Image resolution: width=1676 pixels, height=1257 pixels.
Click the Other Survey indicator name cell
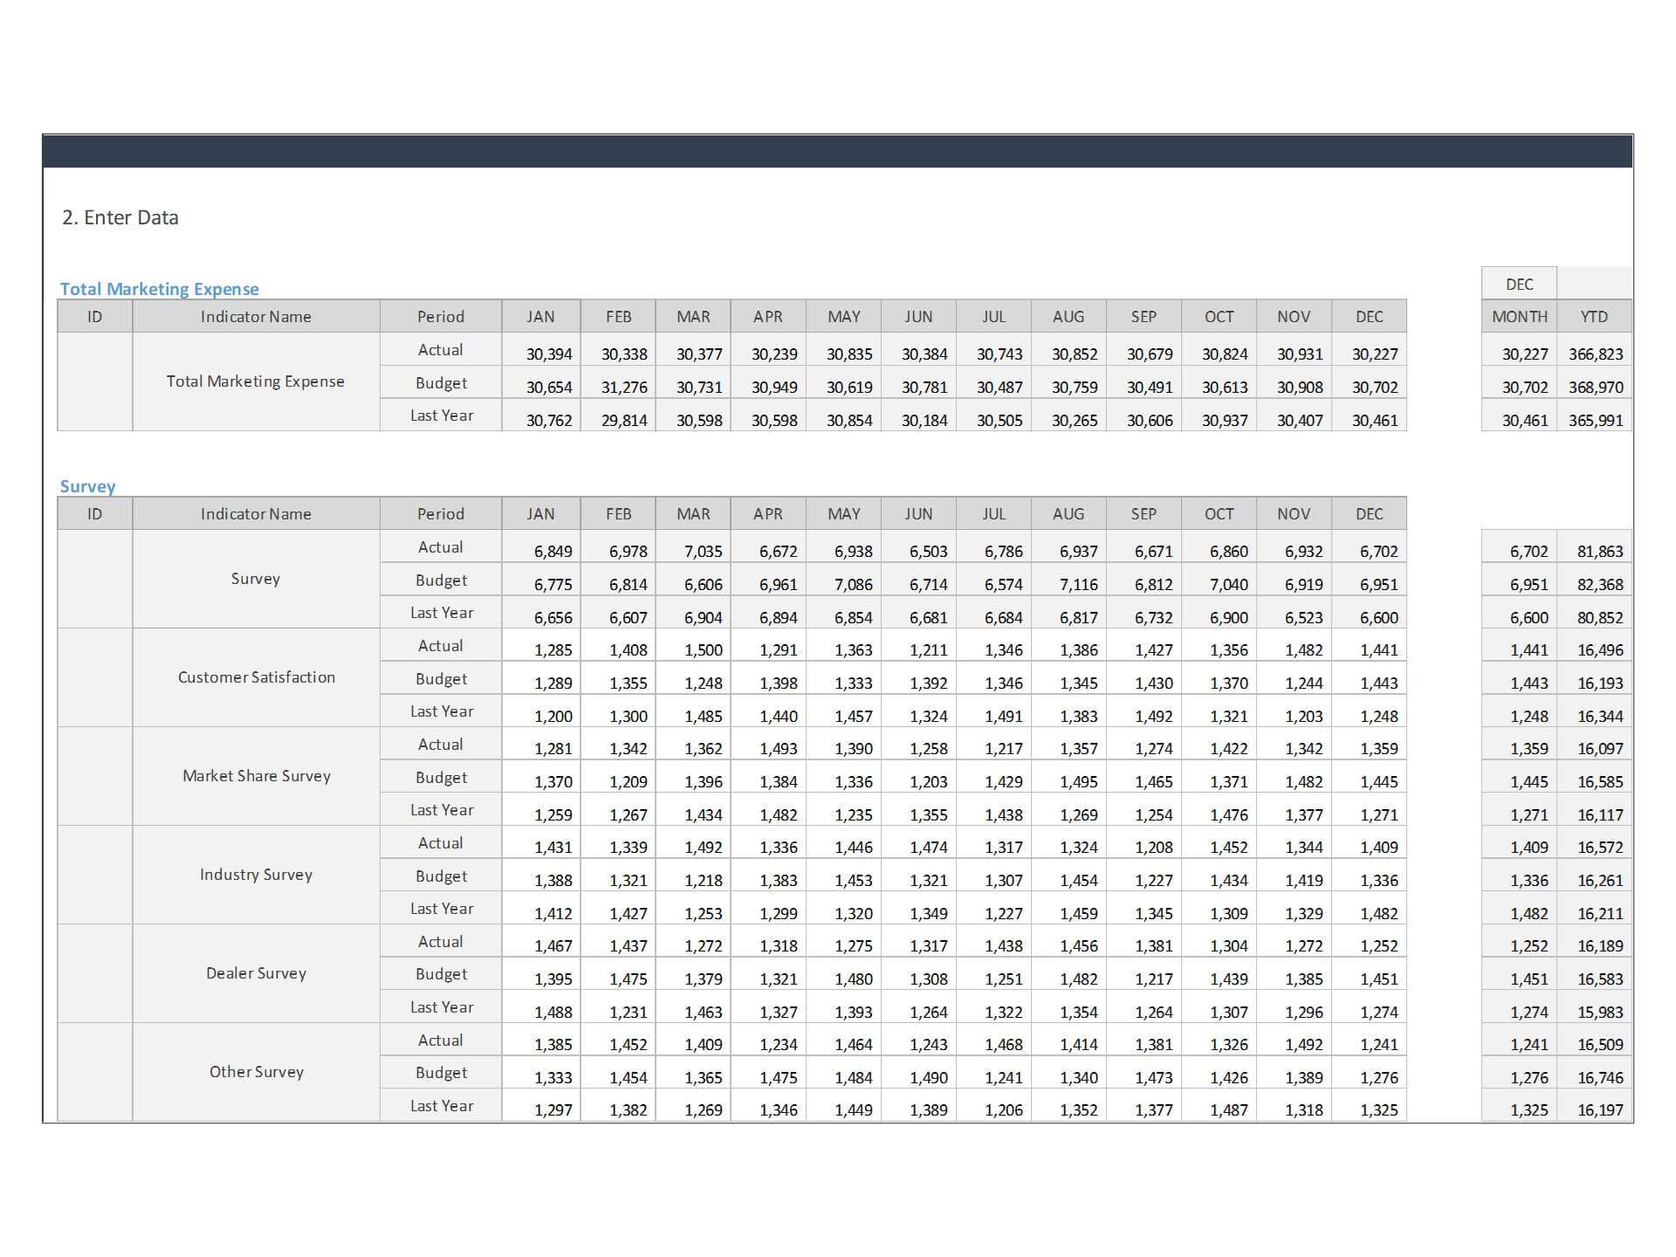[x=256, y=1072]
